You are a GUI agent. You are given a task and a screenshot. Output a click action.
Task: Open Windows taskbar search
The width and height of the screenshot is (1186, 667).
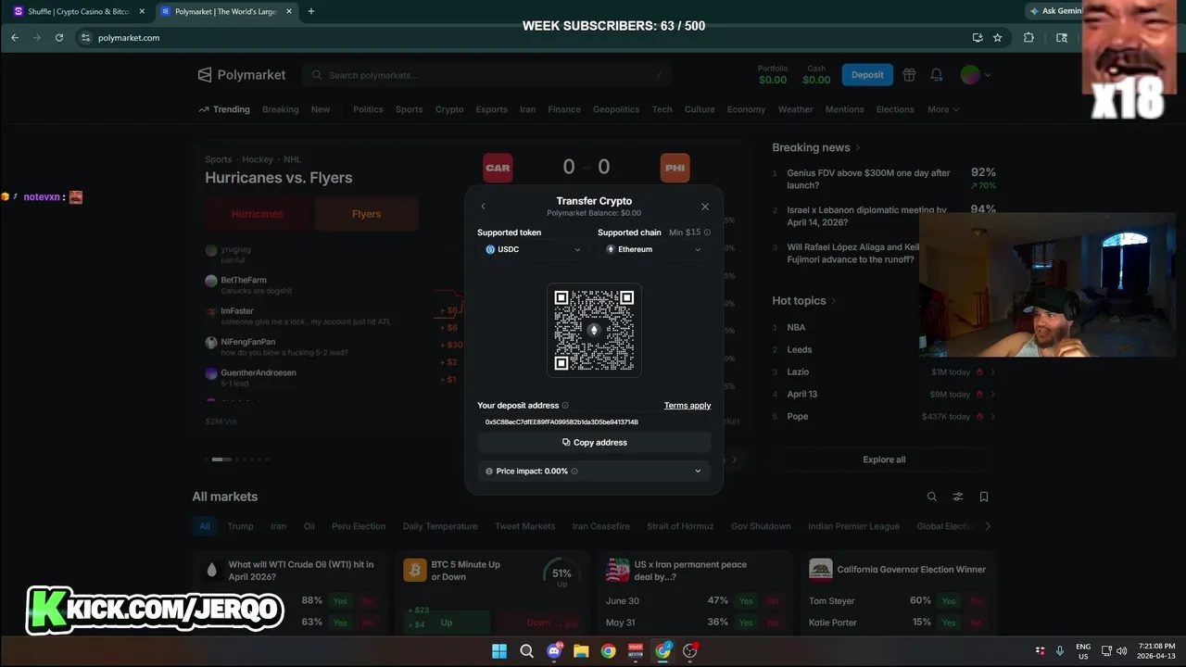click(526, 650)
